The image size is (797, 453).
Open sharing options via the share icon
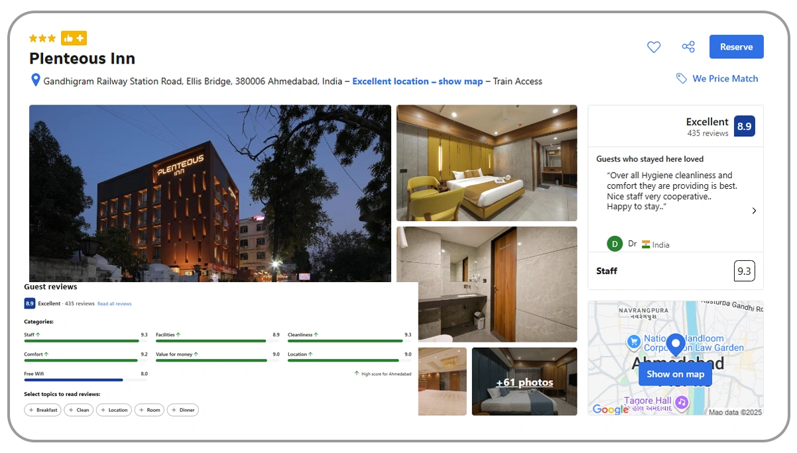[688, 46]
